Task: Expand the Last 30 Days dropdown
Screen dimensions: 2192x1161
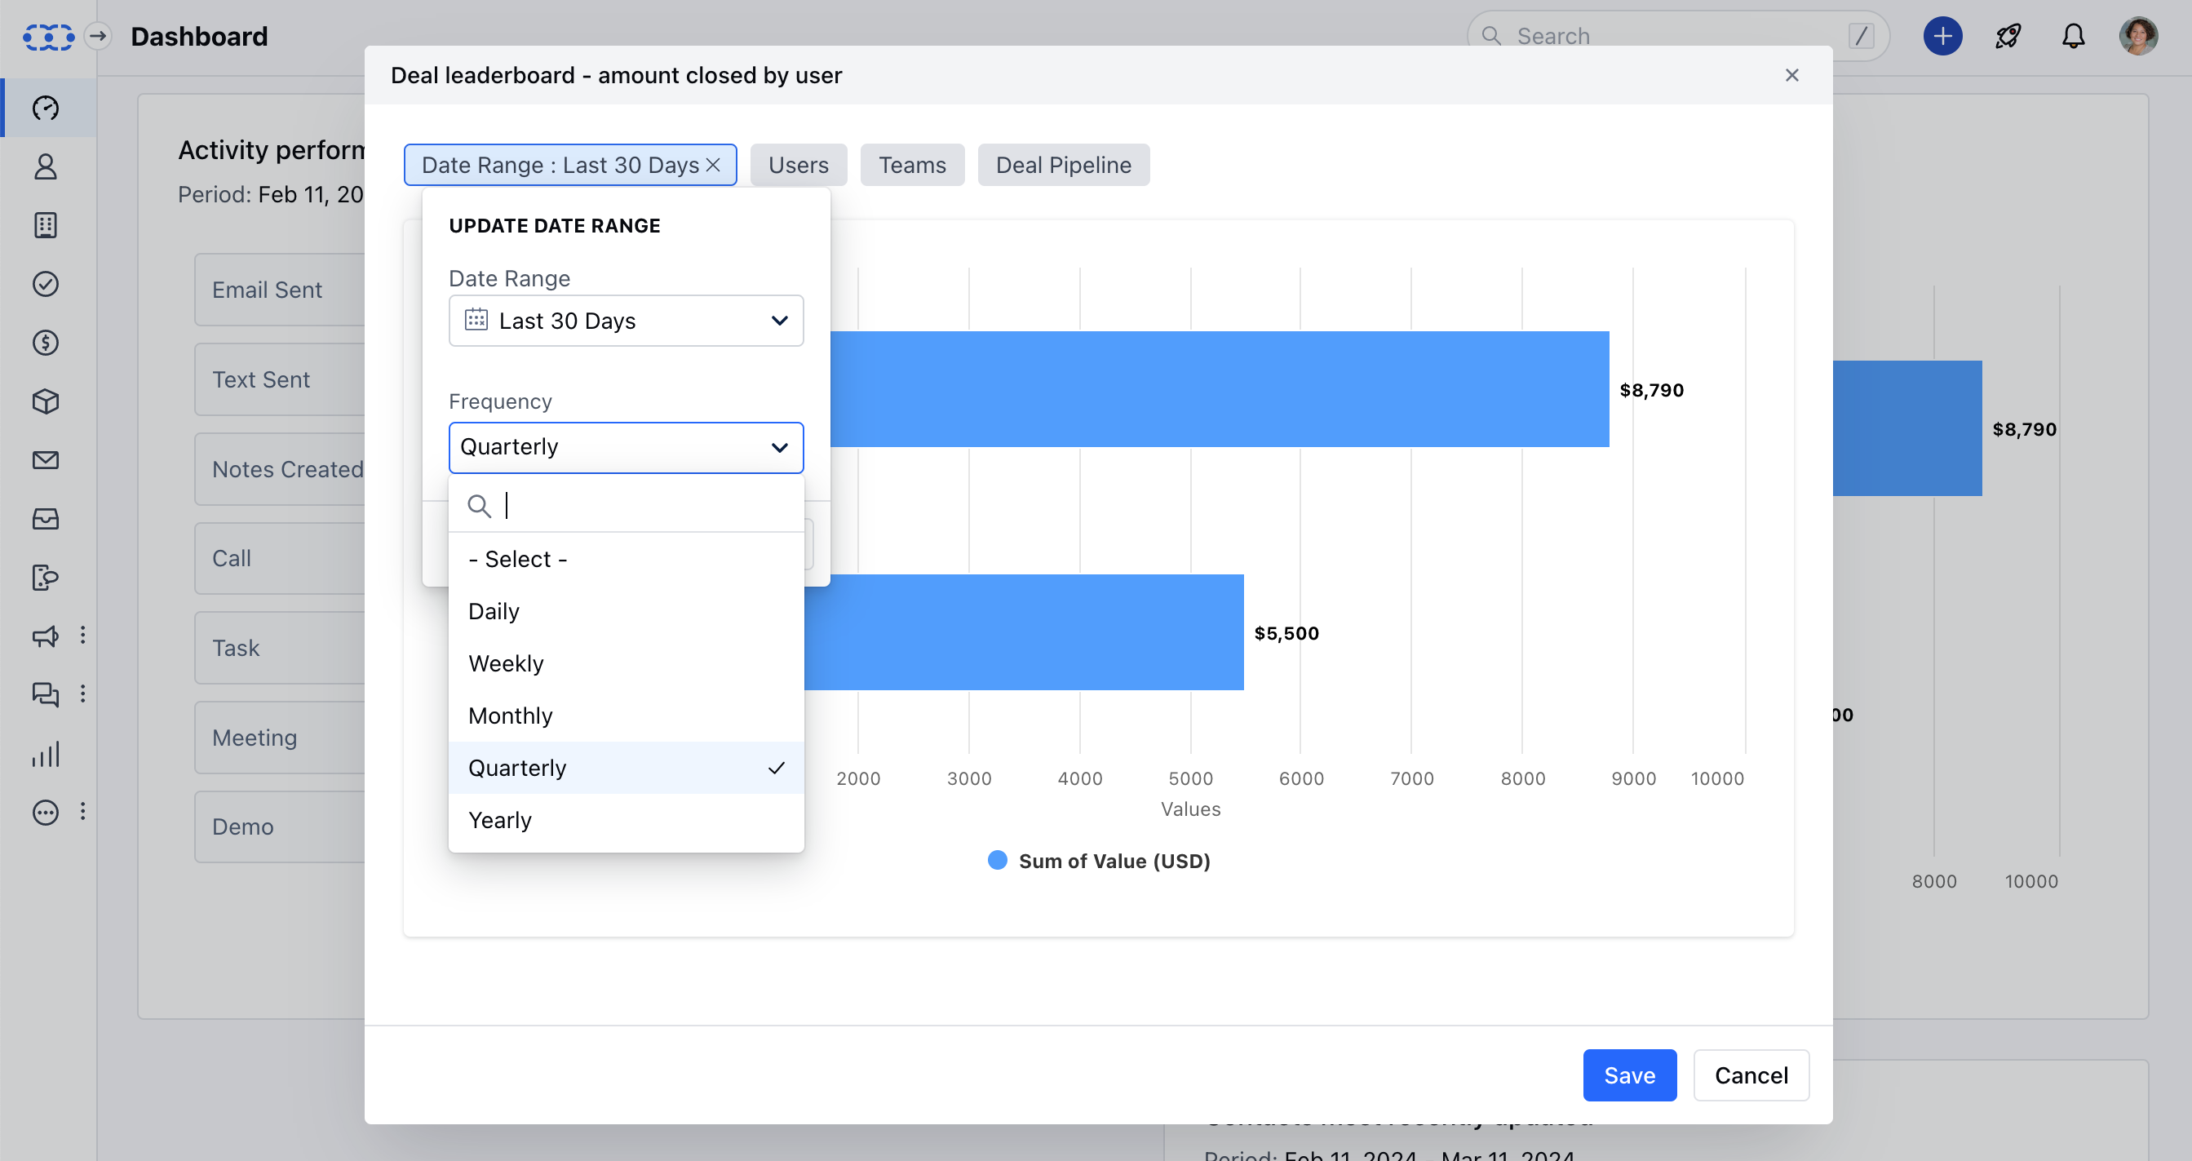Action: point(626,321)
